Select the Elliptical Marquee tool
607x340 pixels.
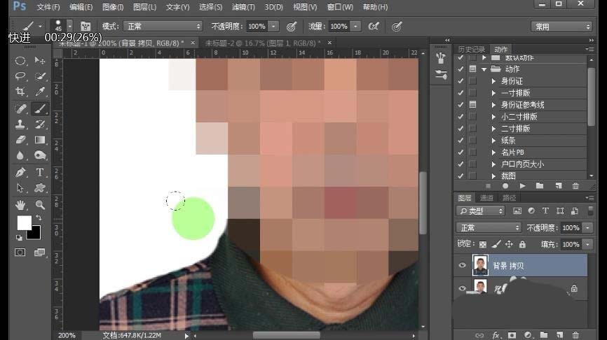(20, 61)
